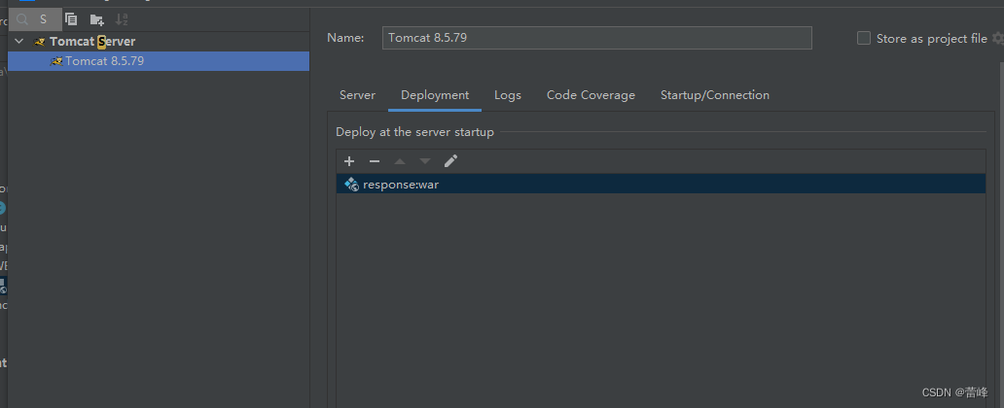
Task: Select the response:war row
Action: [661, 185]
